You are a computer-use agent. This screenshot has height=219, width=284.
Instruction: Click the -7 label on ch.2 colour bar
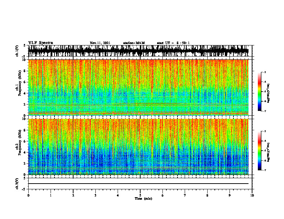click(265, 170)
